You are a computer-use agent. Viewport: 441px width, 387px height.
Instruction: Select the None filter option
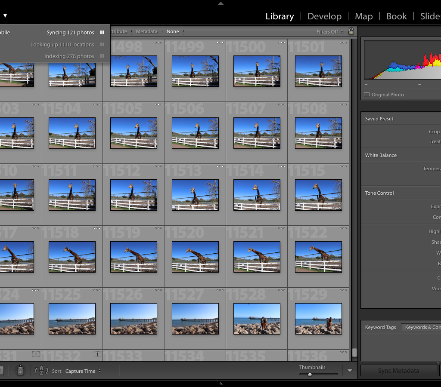point(173,31)
